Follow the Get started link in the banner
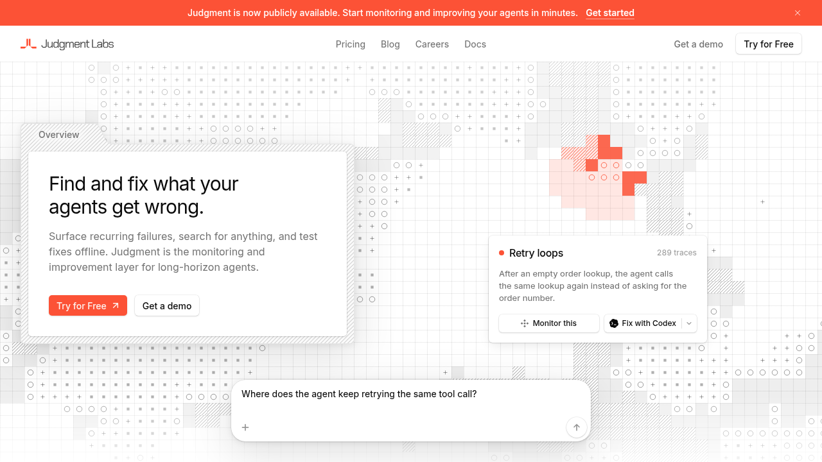Image resolution: width=822 pixels, height=462 pixels. coord(610,13)
